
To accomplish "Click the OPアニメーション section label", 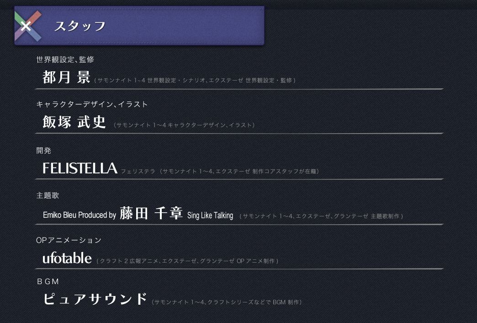I will point(69,240).
